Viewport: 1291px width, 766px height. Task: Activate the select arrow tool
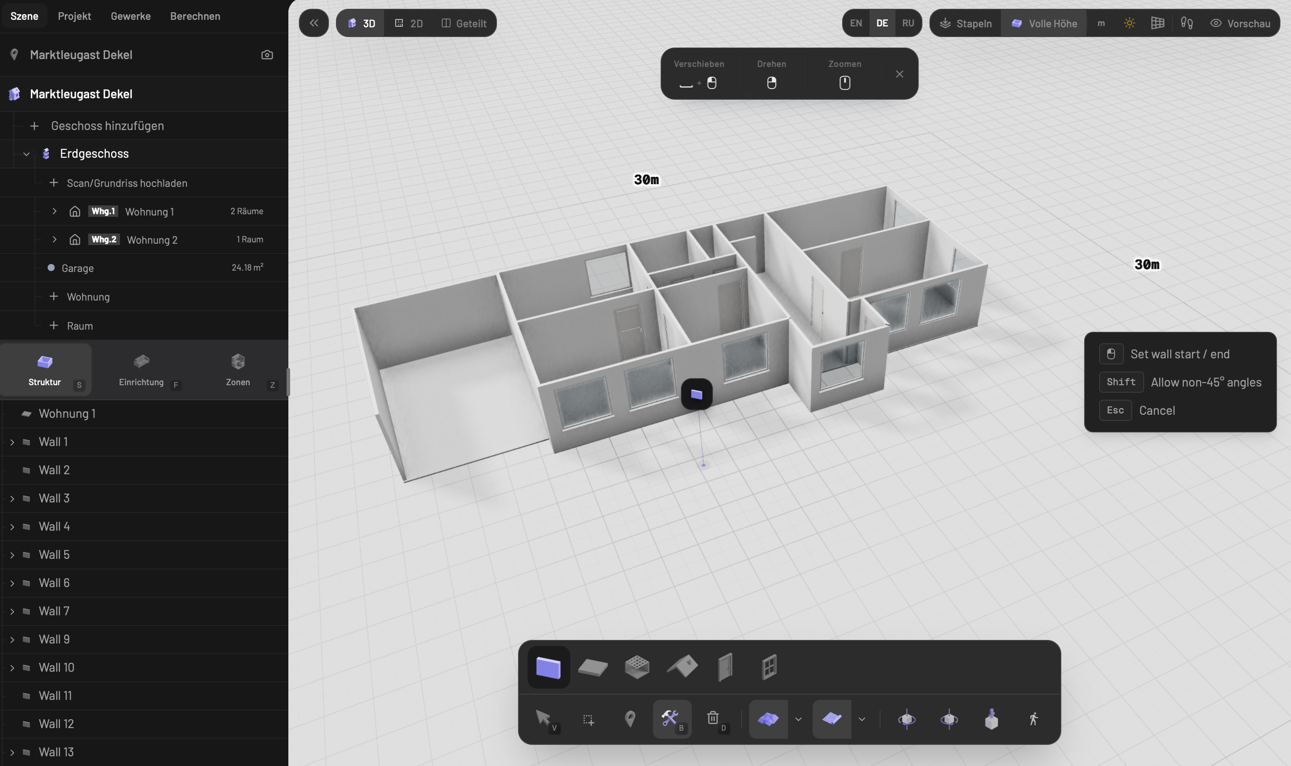545,718
